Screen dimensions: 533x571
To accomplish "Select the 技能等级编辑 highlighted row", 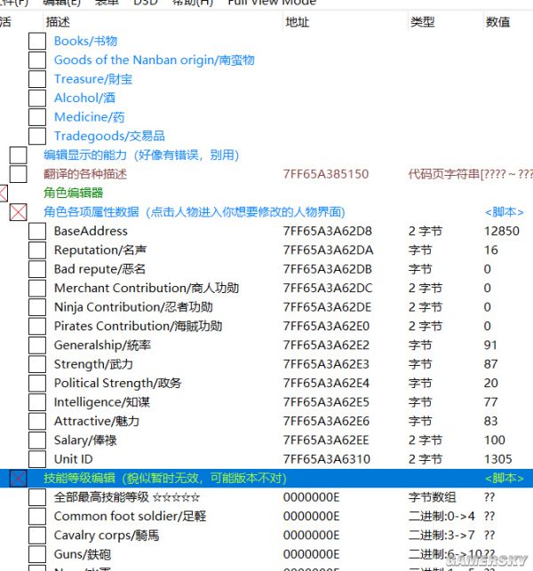I will click(266, 478).
